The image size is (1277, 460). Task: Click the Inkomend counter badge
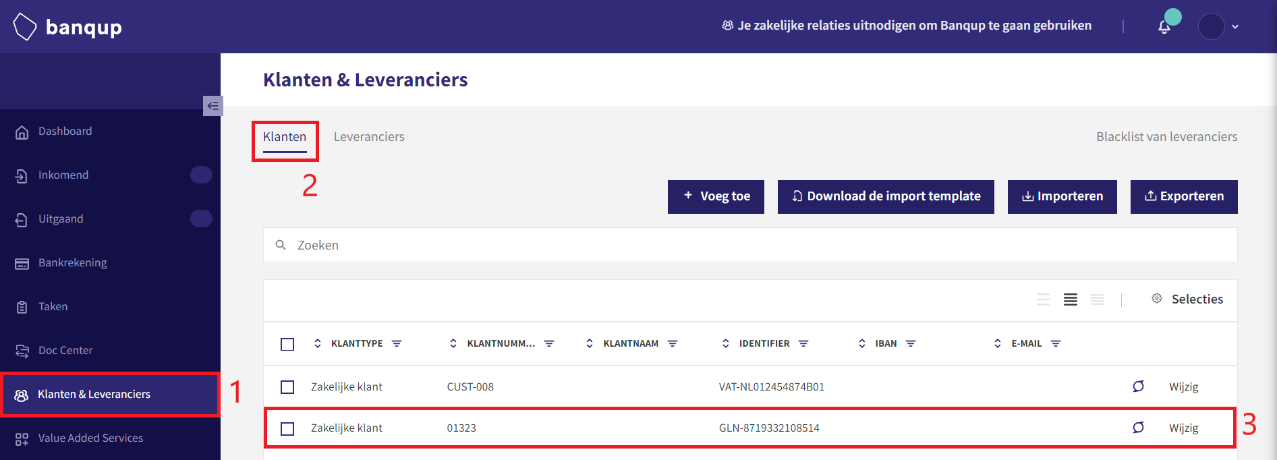coord(201,175)
